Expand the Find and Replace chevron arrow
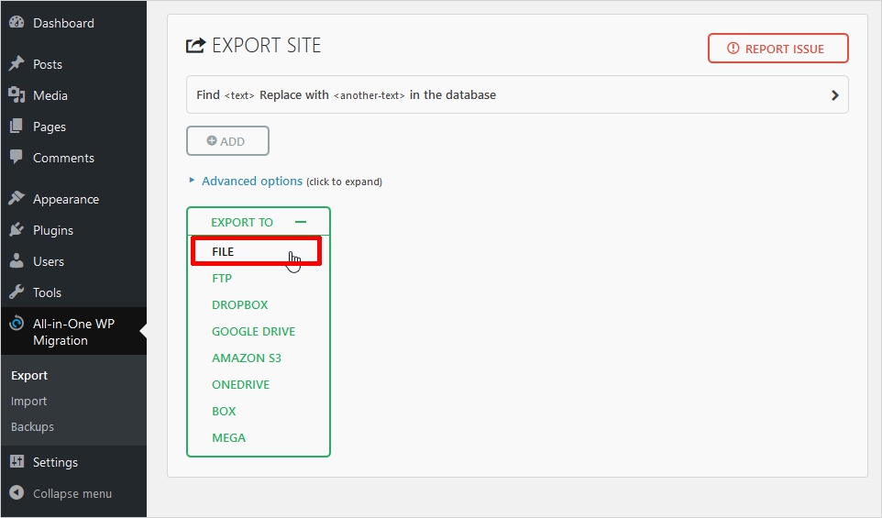The image size is (882, 518). pos(834,95)
